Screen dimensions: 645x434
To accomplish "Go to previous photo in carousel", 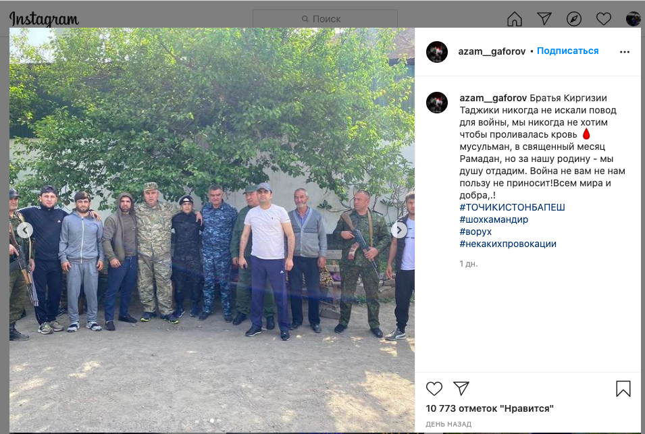I will pos(25,230).
